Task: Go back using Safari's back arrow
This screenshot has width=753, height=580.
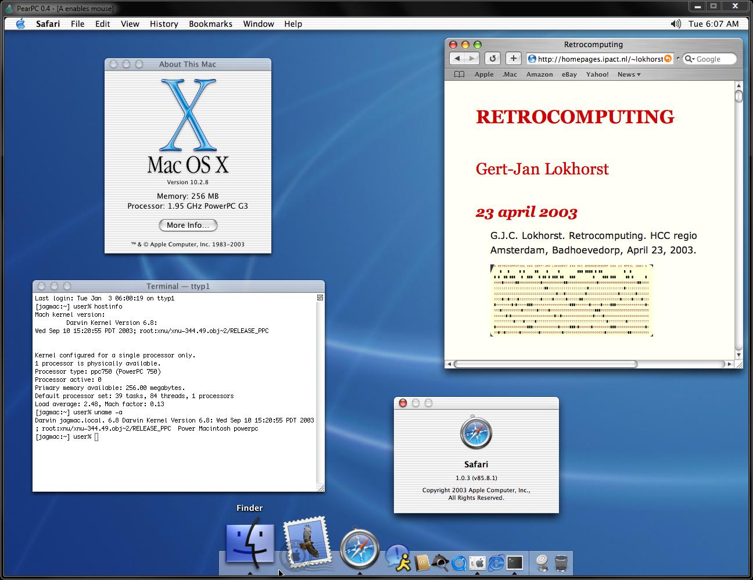Action: [x=457, y=59]
